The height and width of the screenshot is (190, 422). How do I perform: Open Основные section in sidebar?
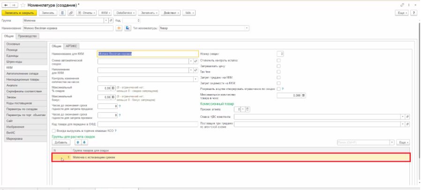click(26, 44)
